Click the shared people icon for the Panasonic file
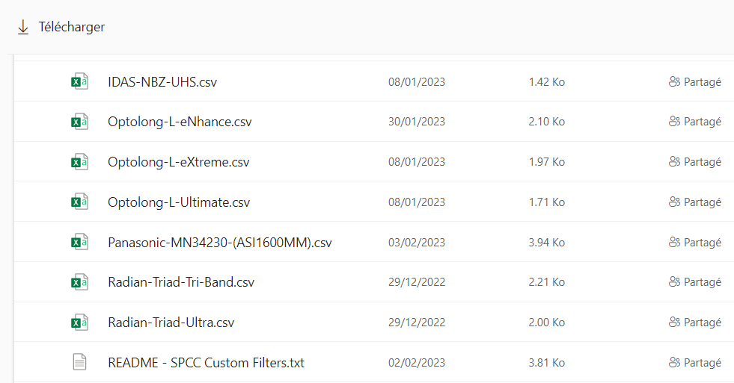This screenshot has height=383, width=734. pos(674,242)
